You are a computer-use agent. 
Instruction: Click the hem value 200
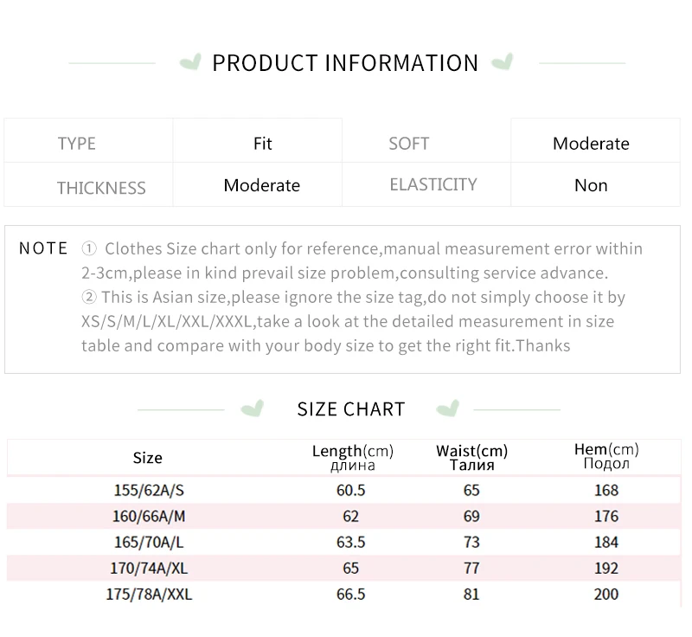[x=606, y=595]
